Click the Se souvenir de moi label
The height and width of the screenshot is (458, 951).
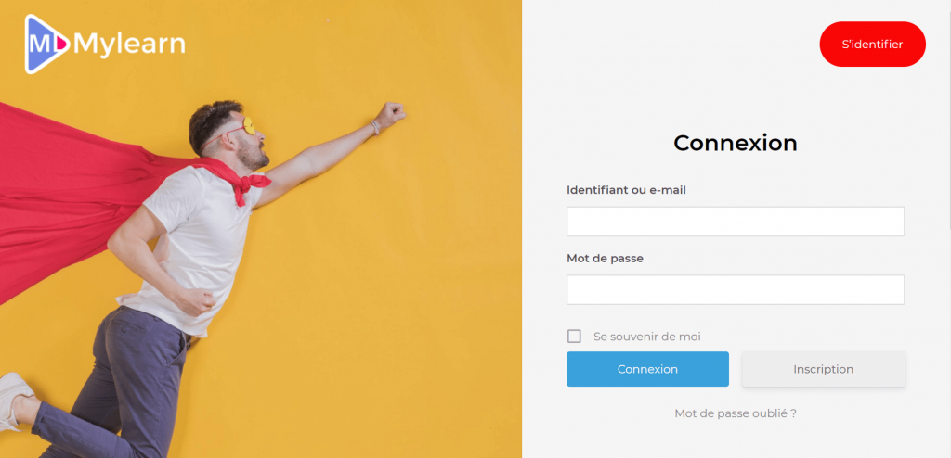point(647,337)
